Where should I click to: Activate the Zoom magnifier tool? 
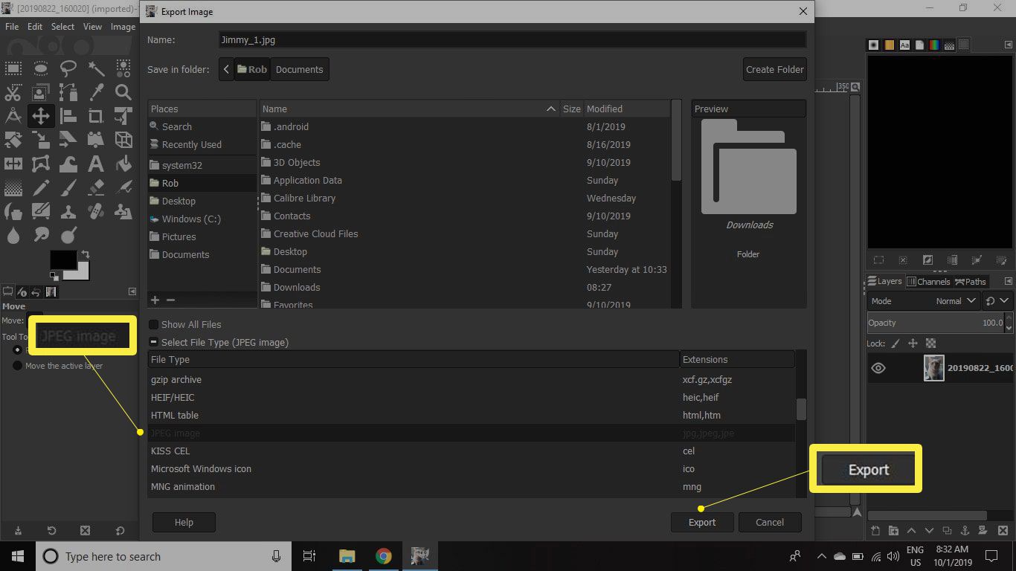123,92
